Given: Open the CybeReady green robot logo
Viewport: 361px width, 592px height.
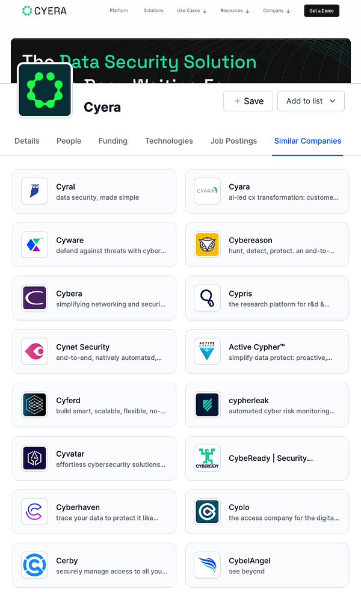Looking at the screenshot, I should tap(207, 458).
